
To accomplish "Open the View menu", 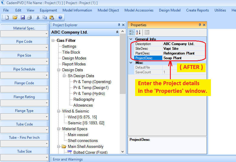I will [x=30, y=10].
